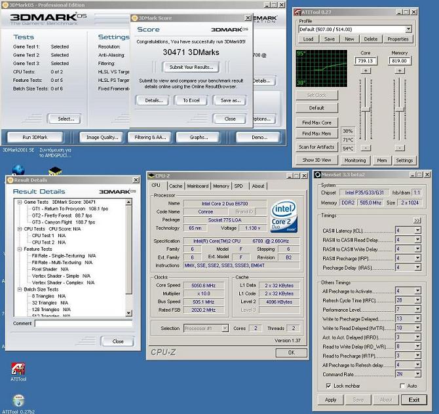The height and width of the screenshot is (414, 439).
Task: Open the CPU-Z processor Selection dropdown
Action: tap(225, 328)
